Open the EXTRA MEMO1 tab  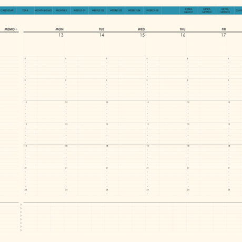click(189, 11)
